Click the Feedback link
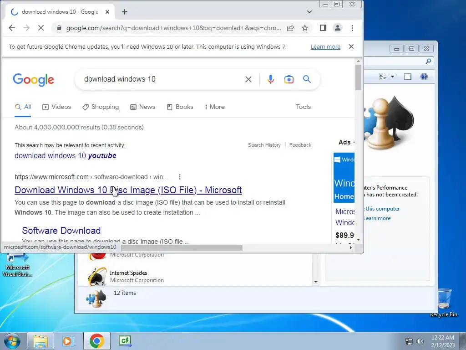This screenshot has width=466, height=350. (300, 145)
